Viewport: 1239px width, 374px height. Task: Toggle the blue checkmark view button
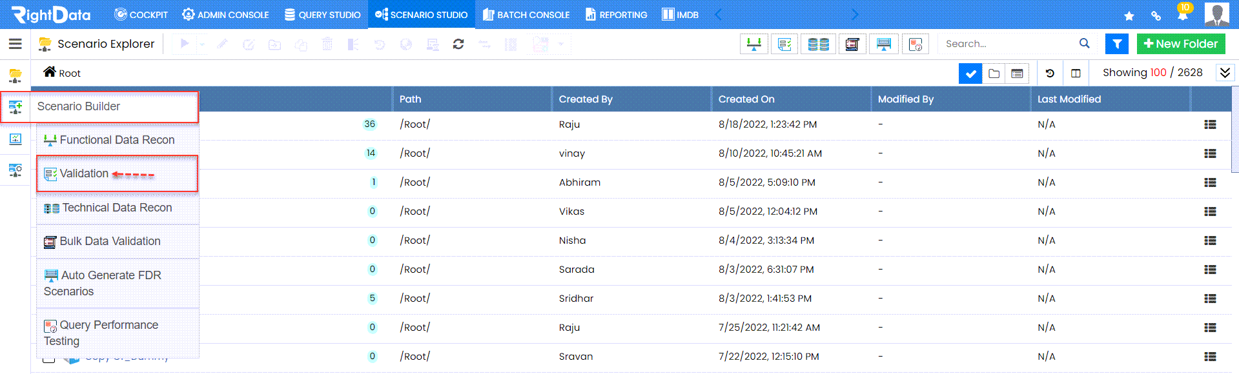coord(970,74)
